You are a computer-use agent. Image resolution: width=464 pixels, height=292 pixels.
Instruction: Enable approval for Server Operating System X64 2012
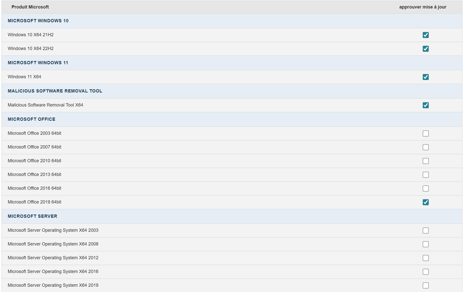click(425, 258)
